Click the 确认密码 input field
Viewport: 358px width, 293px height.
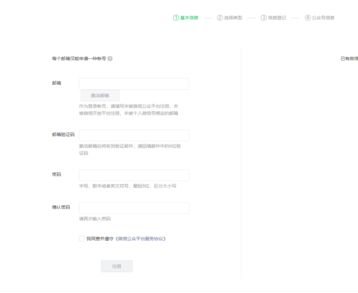click(134, 208)
